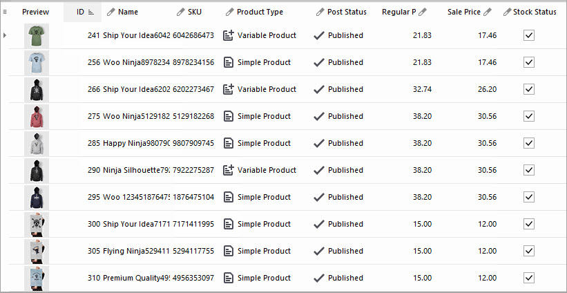Click Published checkmark icon in row 266
The height and width of the screenshot is (293, 567).
318,89
